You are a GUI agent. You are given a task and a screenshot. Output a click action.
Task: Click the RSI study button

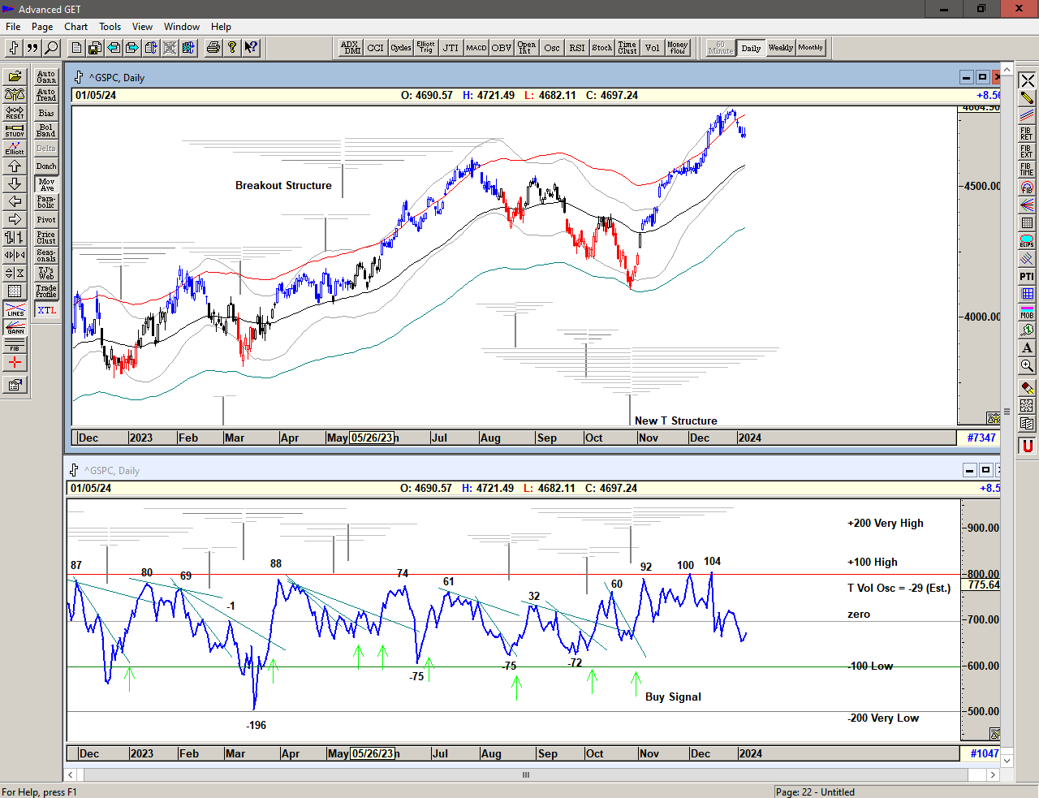tap(576, 48)
